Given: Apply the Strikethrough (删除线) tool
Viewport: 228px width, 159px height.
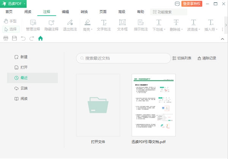Looking at the screenshot, I should coord(175,25).
